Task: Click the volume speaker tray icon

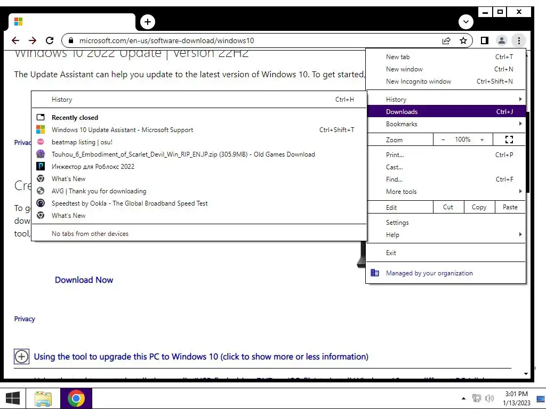Action: (x=489, y=398)
